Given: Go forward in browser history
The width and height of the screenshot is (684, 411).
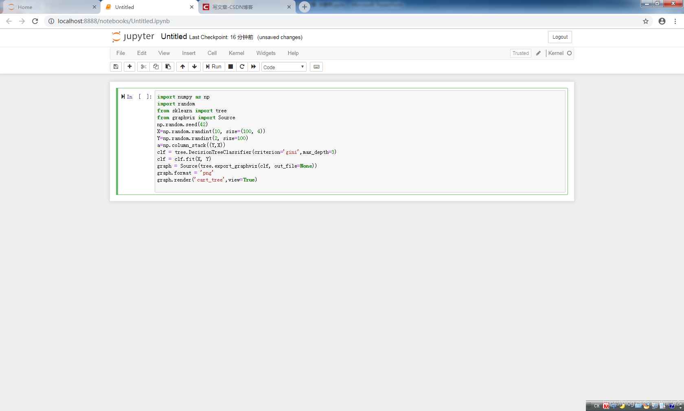Looking at the screenshot, I should 22,21.
